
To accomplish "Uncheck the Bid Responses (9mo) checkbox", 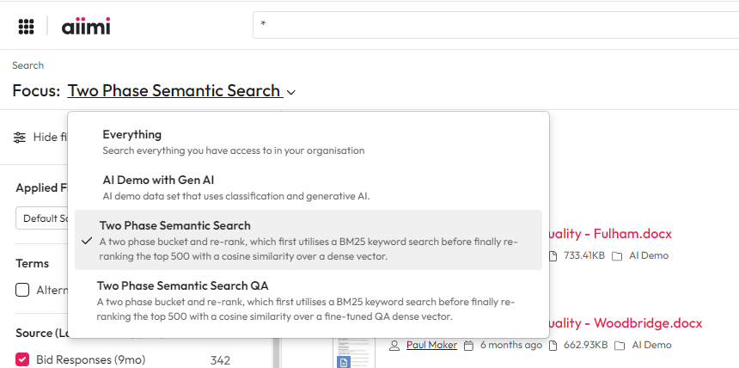I will [23, 360].
